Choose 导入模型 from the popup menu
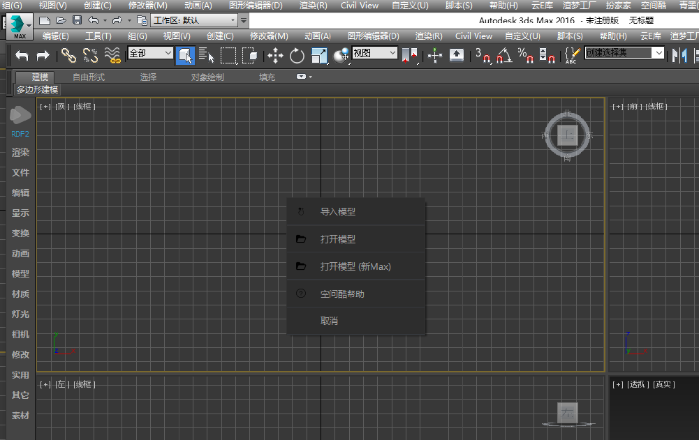 (x=338, y=212)
